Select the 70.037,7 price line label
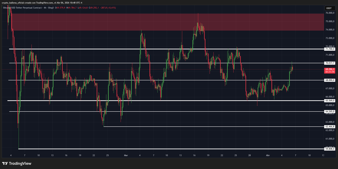 pyautogui.click(x=330, y=63)
